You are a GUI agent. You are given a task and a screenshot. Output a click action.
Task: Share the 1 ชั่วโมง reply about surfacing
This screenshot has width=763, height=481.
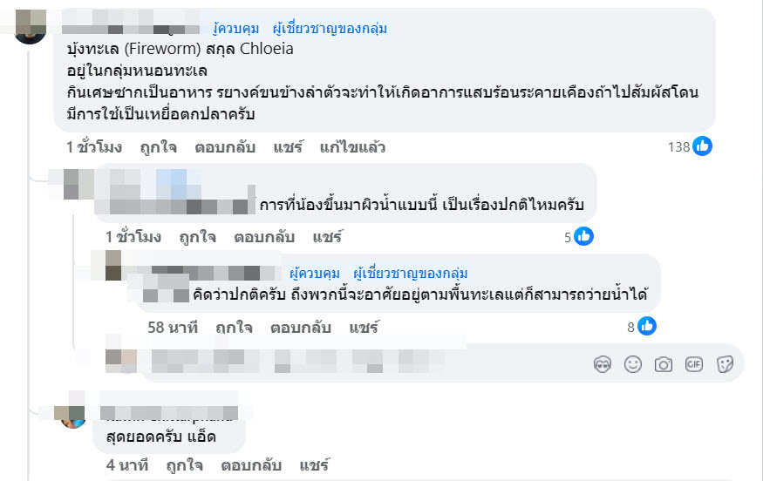[328, 237]
